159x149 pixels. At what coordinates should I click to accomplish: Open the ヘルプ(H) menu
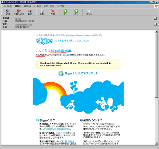60,6
